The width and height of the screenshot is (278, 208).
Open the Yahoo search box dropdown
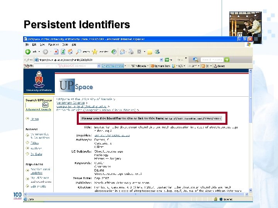[99, 66]
